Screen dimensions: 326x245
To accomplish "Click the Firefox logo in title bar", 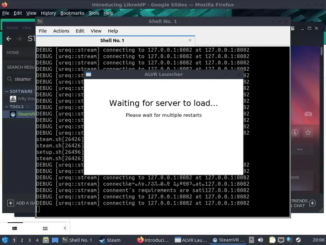I will (x=4, y=4).
